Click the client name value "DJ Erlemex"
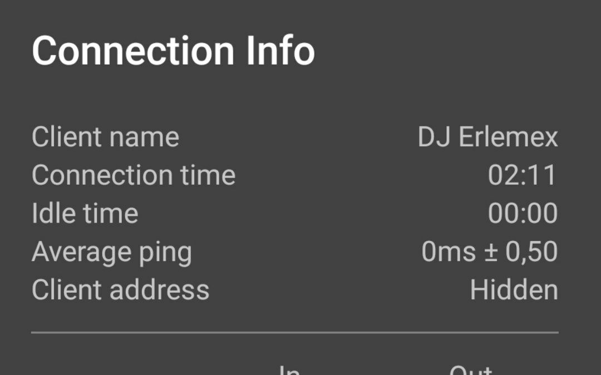The height and width of the screenshot is (375, 601). click(x=487, y=137)
